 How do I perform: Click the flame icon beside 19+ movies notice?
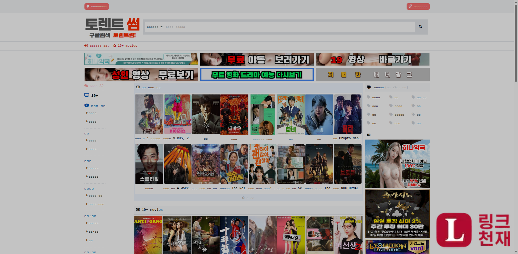115,46
